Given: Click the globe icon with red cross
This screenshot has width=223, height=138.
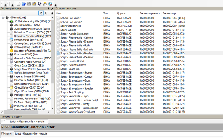Looking at the screenshot, I should click(x=50, y=4).
